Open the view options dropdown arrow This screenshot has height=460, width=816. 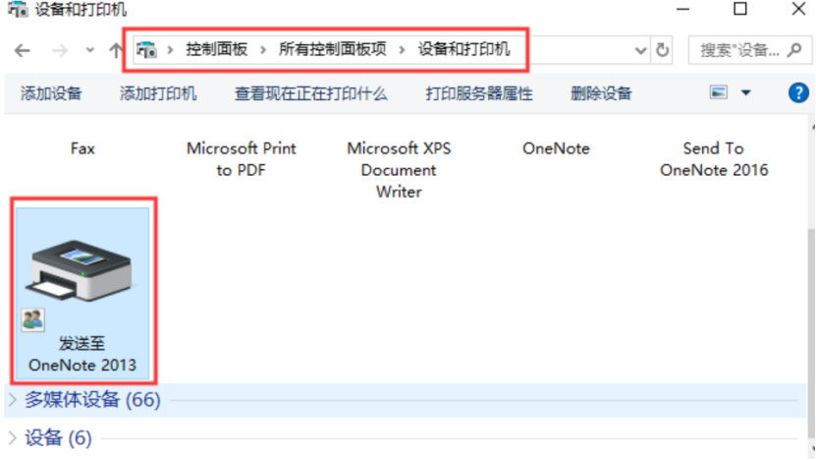click(745, 93)
